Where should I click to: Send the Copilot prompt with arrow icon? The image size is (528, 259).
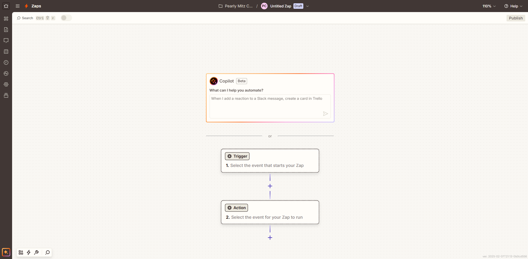click(325, 114)
